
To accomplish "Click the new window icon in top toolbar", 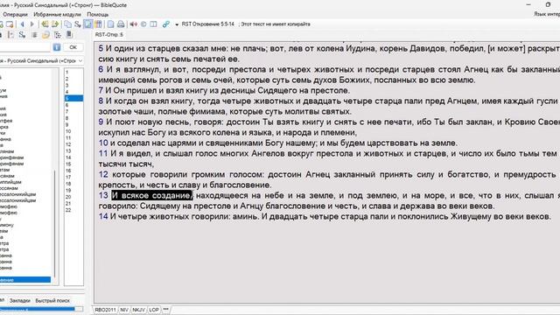I will 10,24.
